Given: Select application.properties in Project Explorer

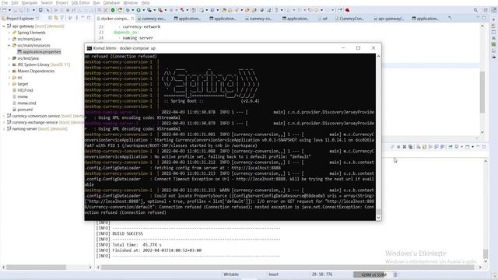Looking at the screenshot, I should [39, 52].
